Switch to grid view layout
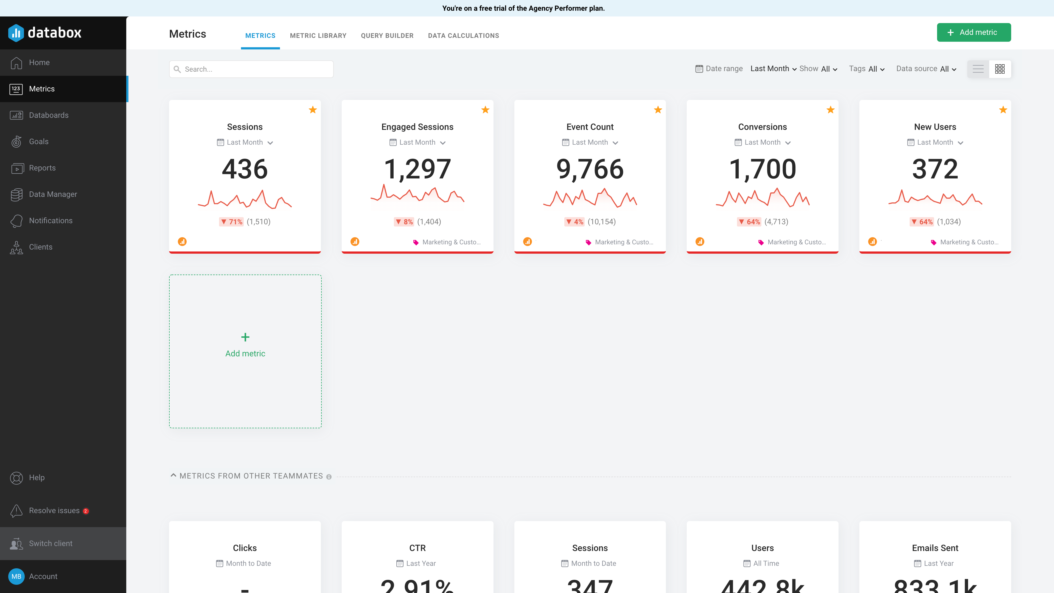This screenshot has height=593, width=1054. click(x=1000, y=69)
